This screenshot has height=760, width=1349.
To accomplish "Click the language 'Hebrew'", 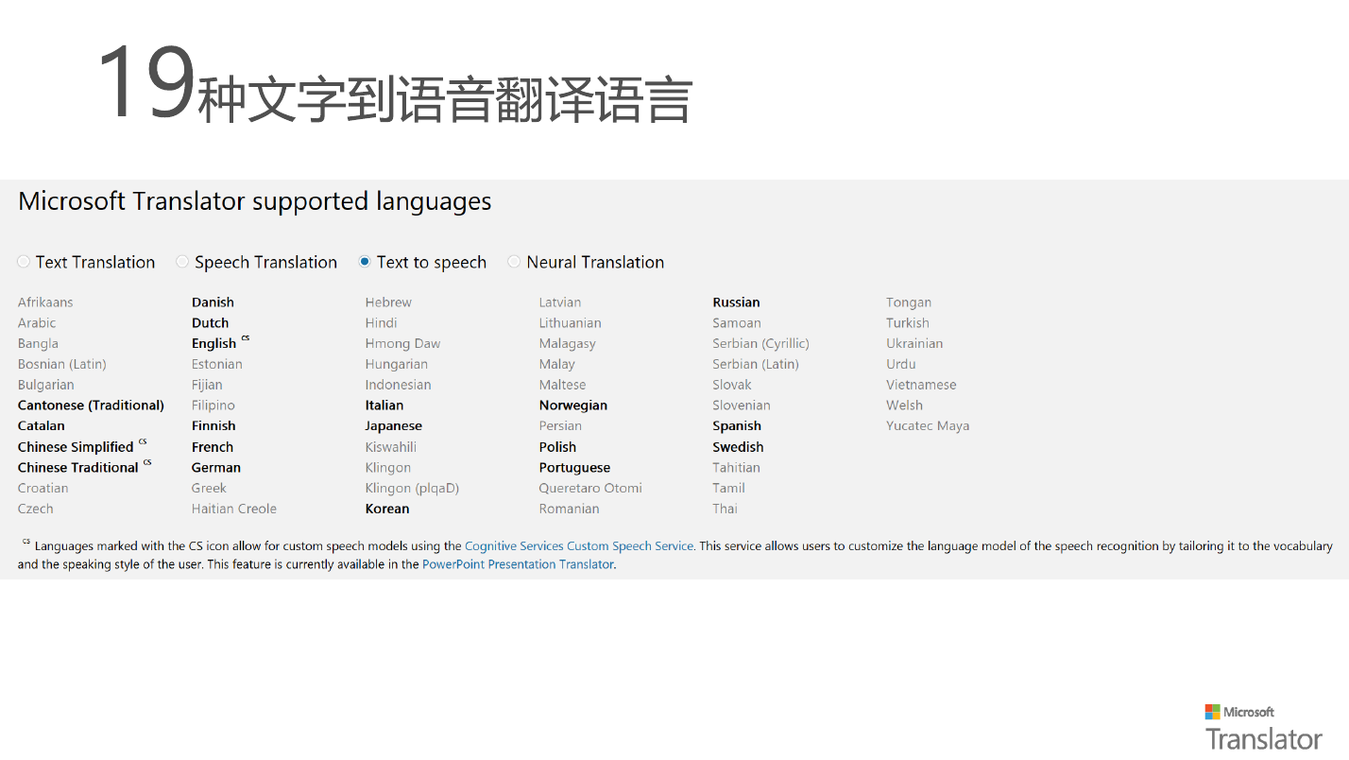I will (x=388, y=302).
